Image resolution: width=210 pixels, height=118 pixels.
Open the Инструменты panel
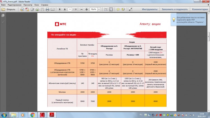click(150, 9)
